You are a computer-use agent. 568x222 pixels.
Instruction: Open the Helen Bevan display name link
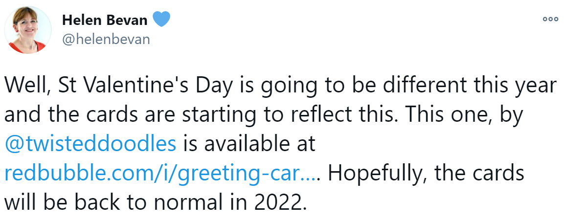click(x=105, y=21)
